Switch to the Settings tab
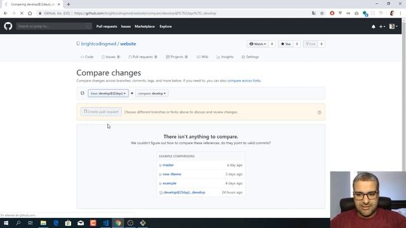Viewport: 406px width, 228px height. click(x=250, y=57)
